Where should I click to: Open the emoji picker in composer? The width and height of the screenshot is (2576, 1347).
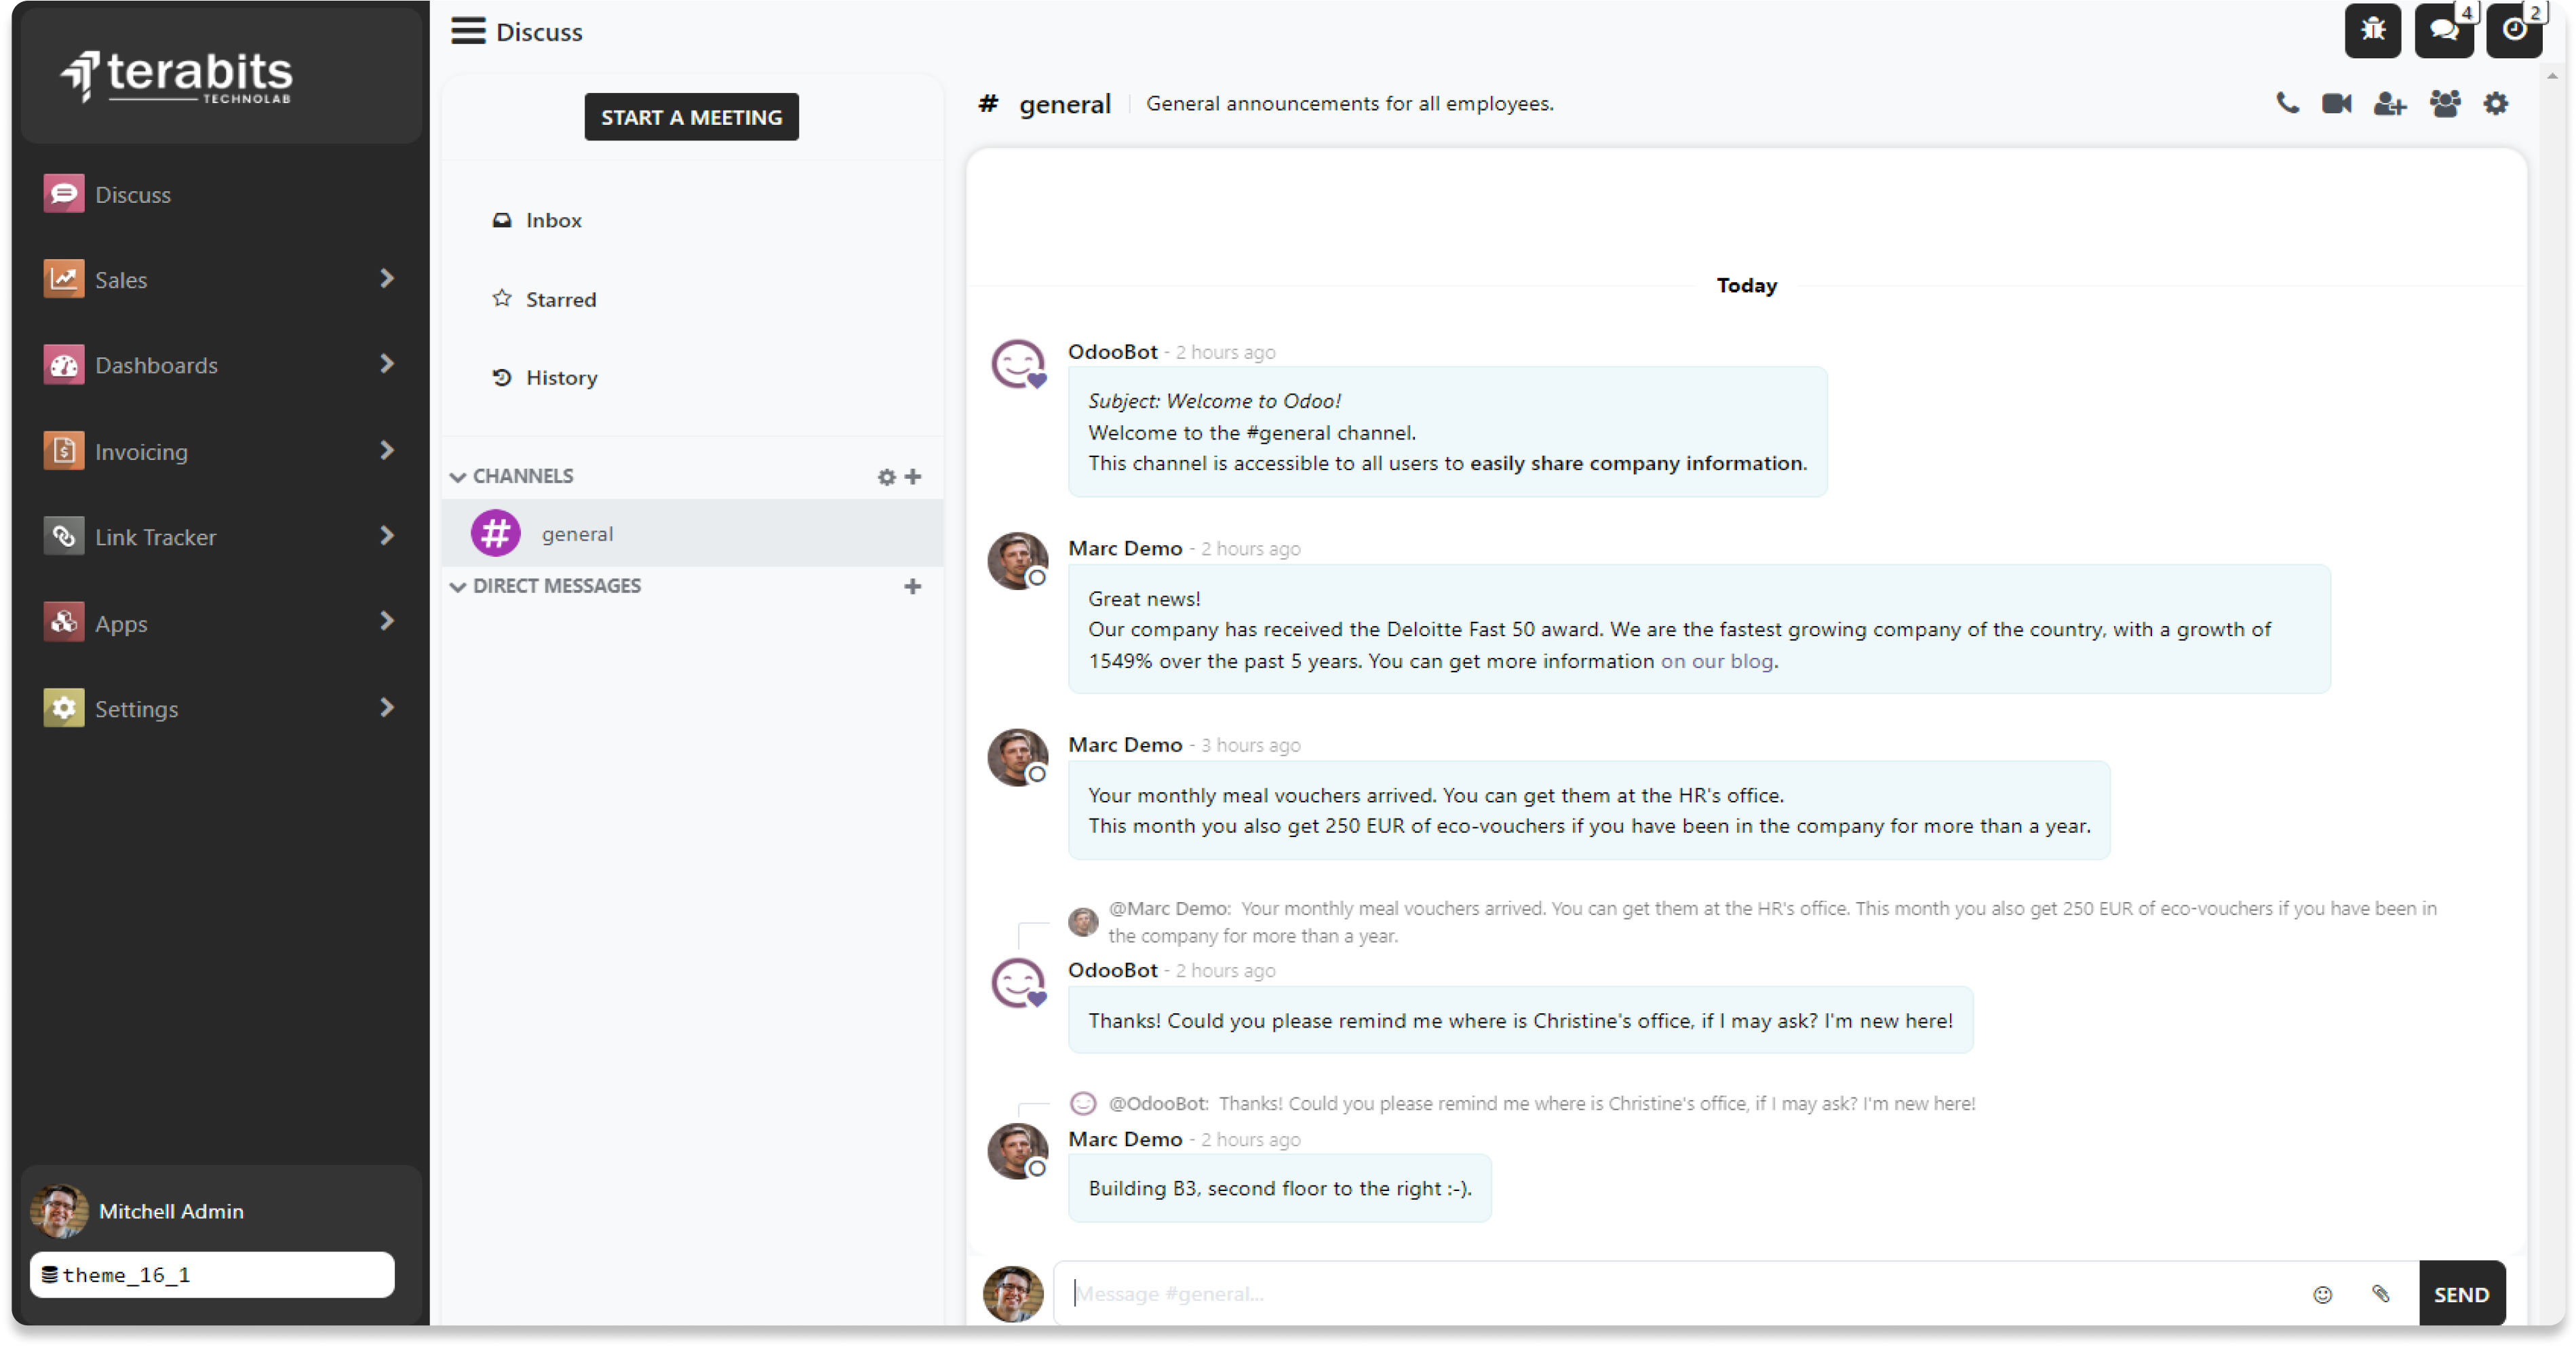(2322, 1294)
